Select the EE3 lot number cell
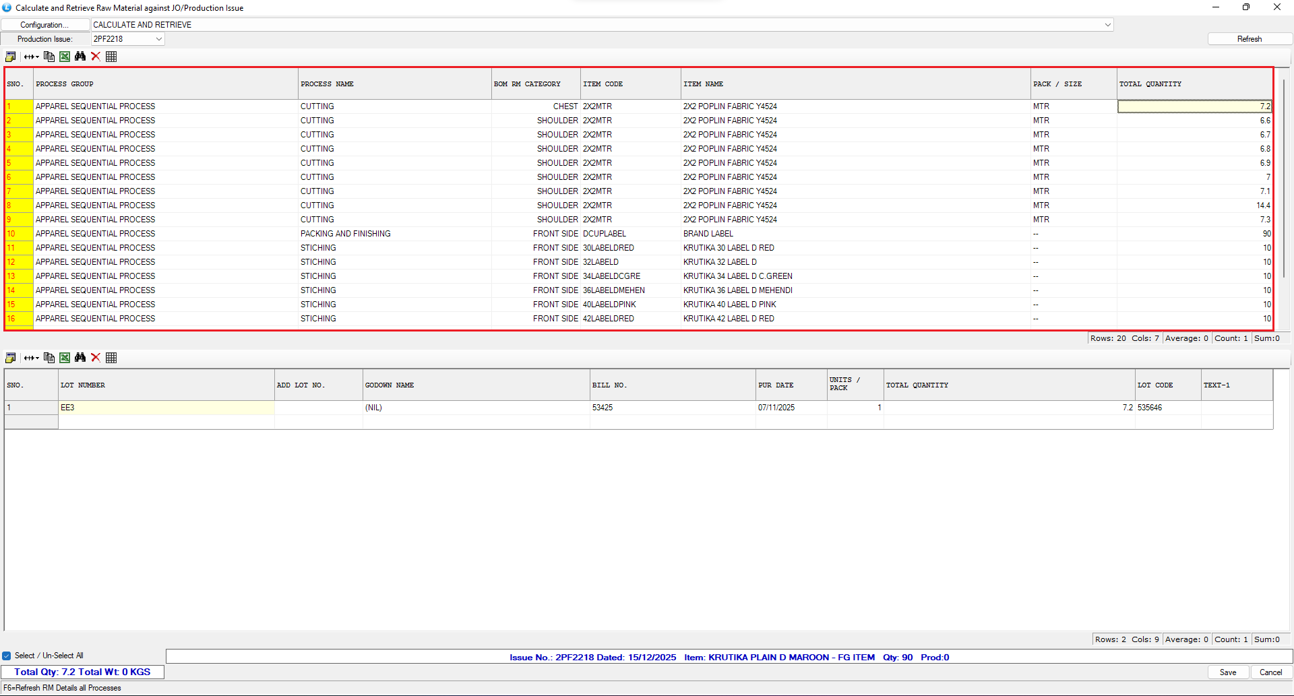1294x696 pixels. pyautogui.click(x=166, y=408)
